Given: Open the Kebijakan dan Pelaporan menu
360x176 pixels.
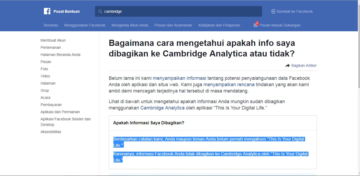Looking at the screenshot, I should coord(219,25).
